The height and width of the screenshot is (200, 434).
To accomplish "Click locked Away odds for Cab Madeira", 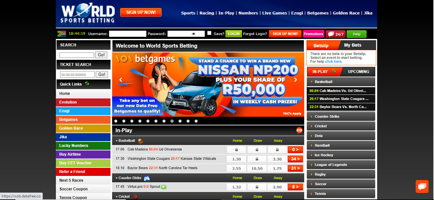I will tap(277, 150).
